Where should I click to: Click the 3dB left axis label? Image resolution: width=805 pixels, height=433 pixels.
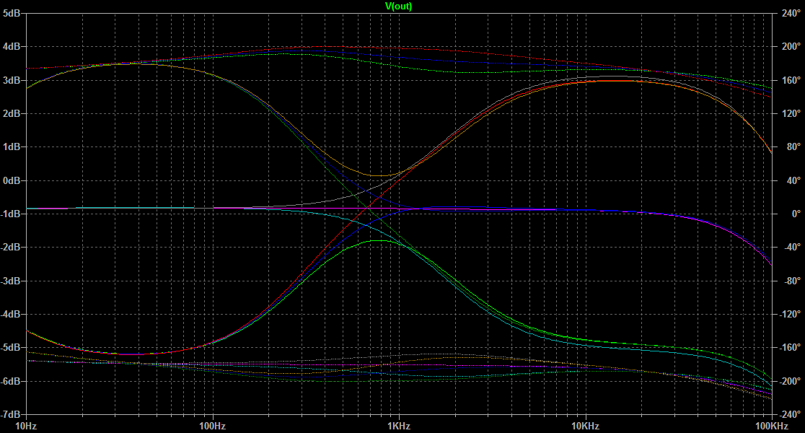[x=12, y=80]
